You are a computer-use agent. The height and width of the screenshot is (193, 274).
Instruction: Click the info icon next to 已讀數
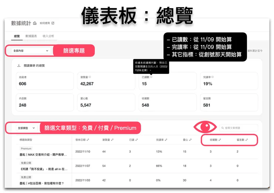151,77
